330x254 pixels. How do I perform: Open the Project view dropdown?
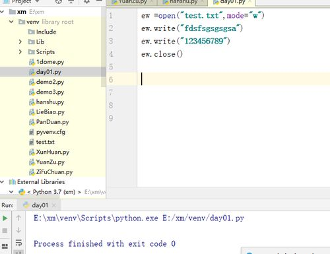[37, 2]
